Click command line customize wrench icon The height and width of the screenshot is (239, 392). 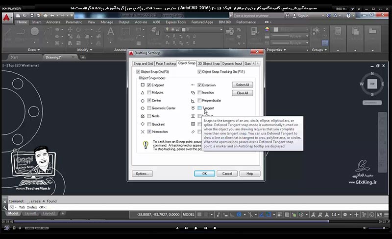pyautogui.click(x=5, y=207)
